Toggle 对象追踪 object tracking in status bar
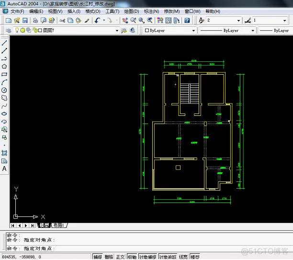The width and height of the screenshot is (293, 260). (168, 257)
